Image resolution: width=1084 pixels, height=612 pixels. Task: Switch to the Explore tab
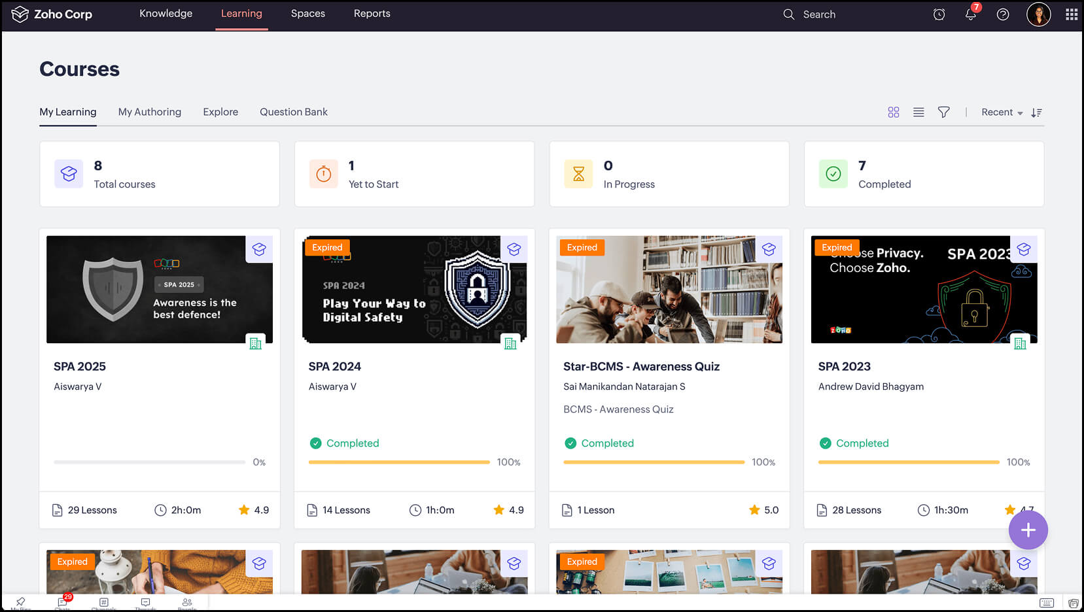[x=220, y=112]
